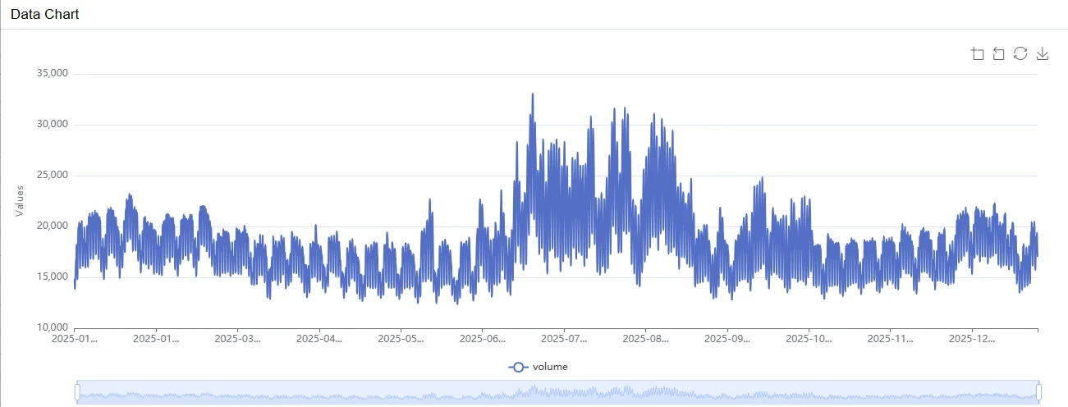This screenshot has width=1068, height=407.
Task: Click the 2025-04... x-axis label
Action: point(319,338)
